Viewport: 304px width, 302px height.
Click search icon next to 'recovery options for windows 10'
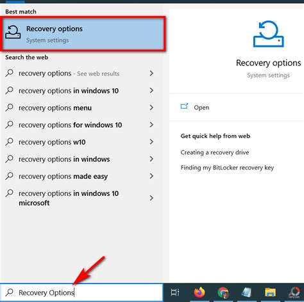click(9, 125)
